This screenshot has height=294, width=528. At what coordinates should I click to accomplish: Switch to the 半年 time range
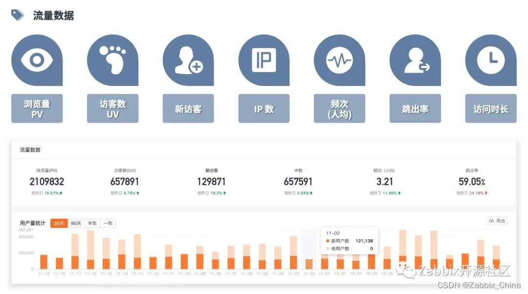(x=92, y=223)
